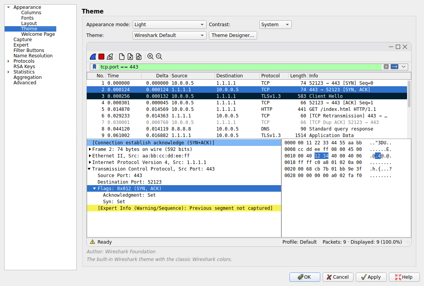Click the blue shark fin start capture icon
This screenshot has width=424, height=286.
(x=93, y=57)
